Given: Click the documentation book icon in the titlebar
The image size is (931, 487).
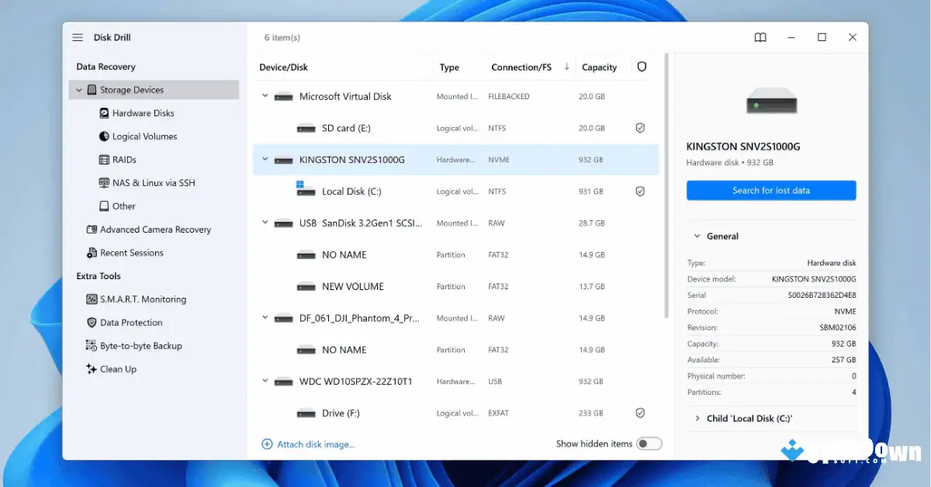Looking at the screenshot, I should (x=760, y=36).
